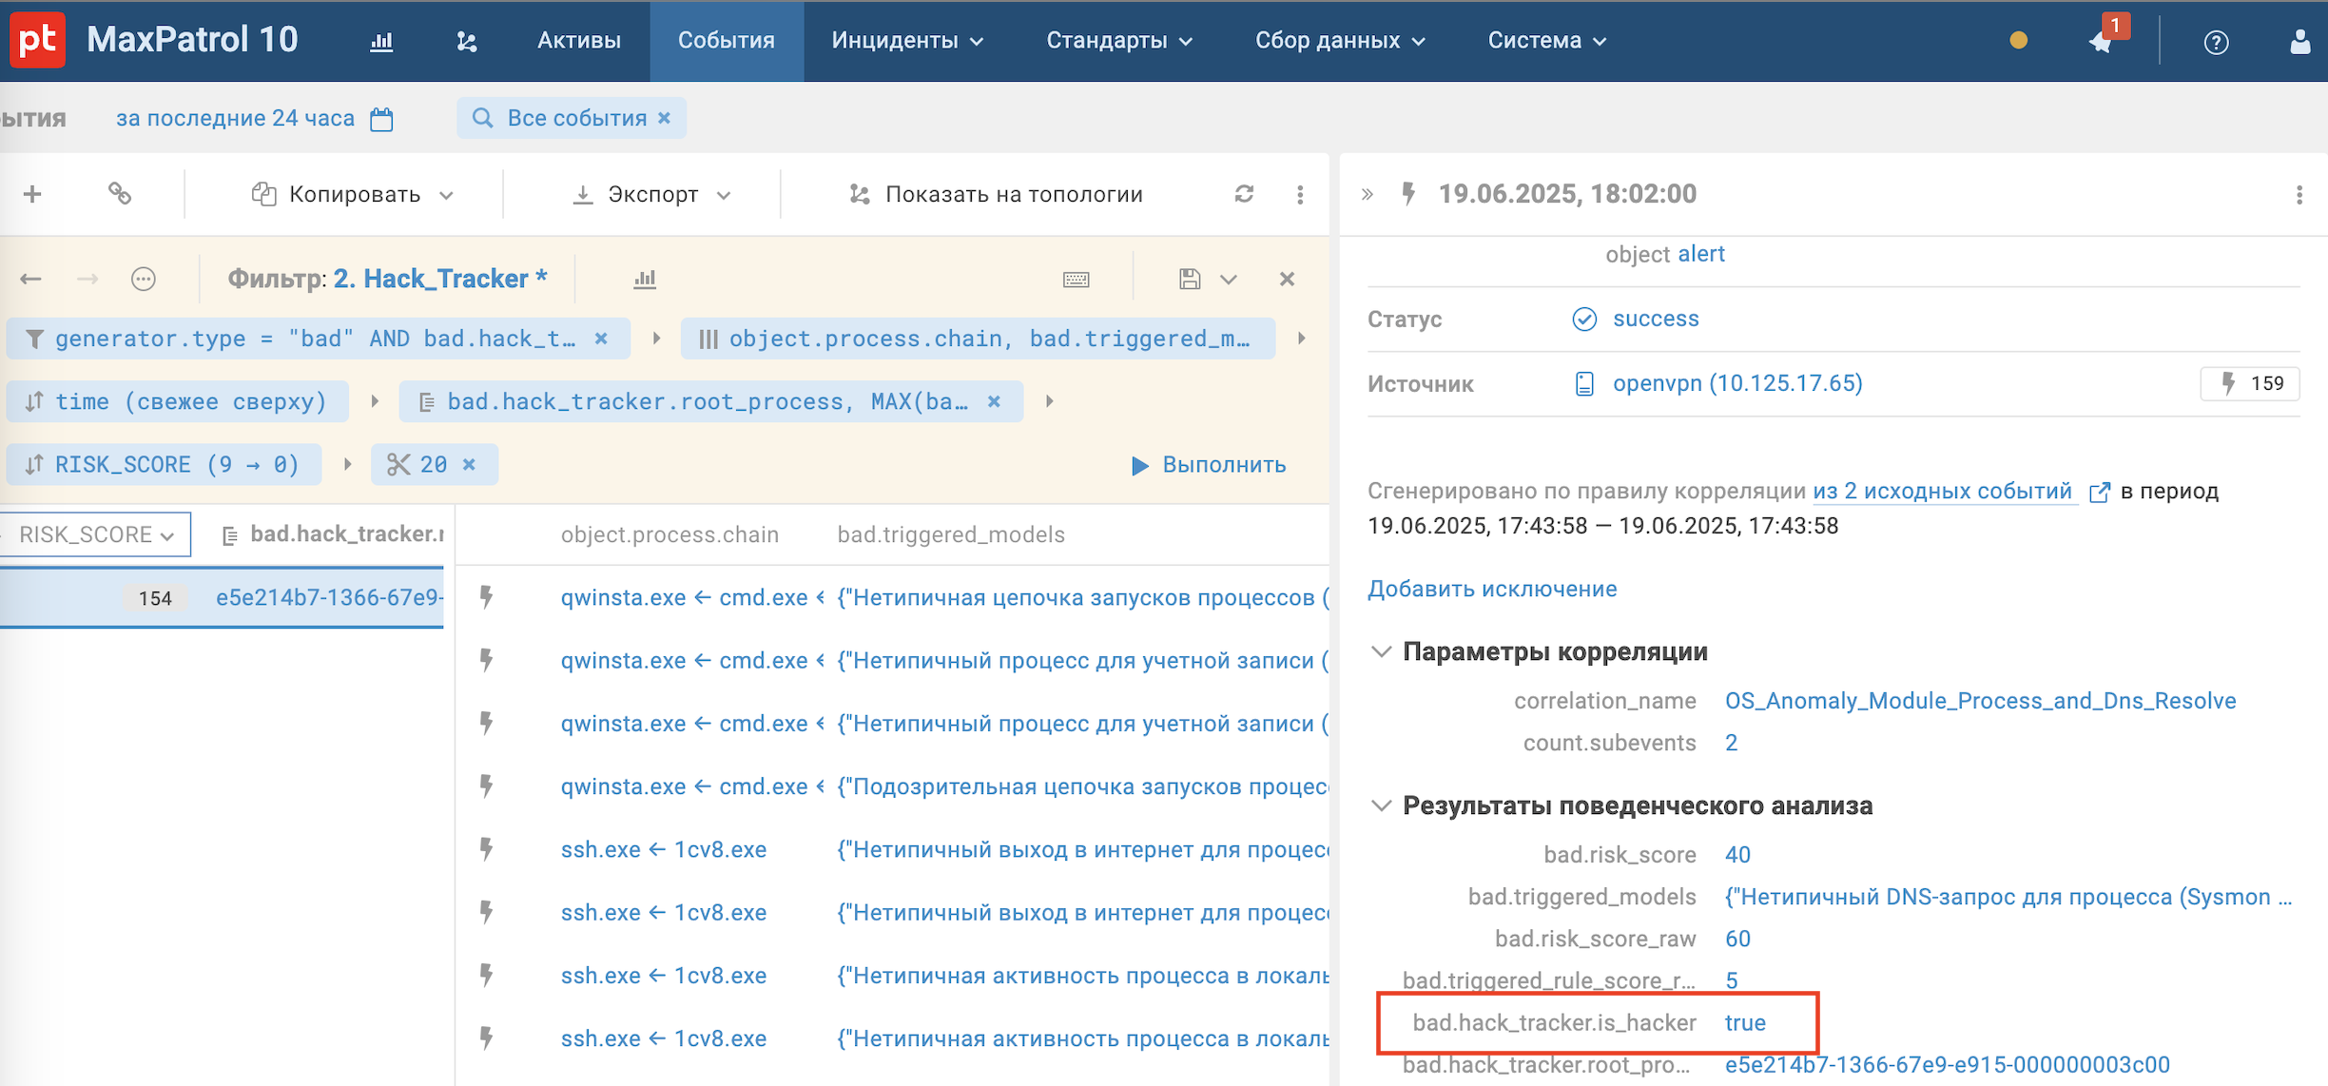Open the topology icon in top navigation
This screenshot has height=1086, width=2328.
[x=466, y=41]
